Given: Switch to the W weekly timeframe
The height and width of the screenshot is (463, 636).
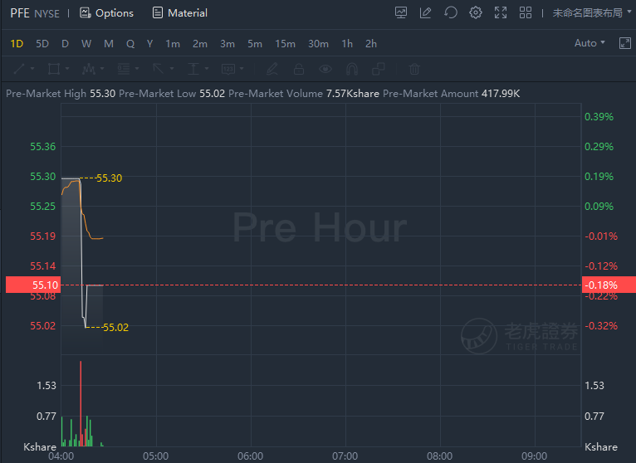Looking at the screenshot, I should pyautogui.click(x=86, y=44).
